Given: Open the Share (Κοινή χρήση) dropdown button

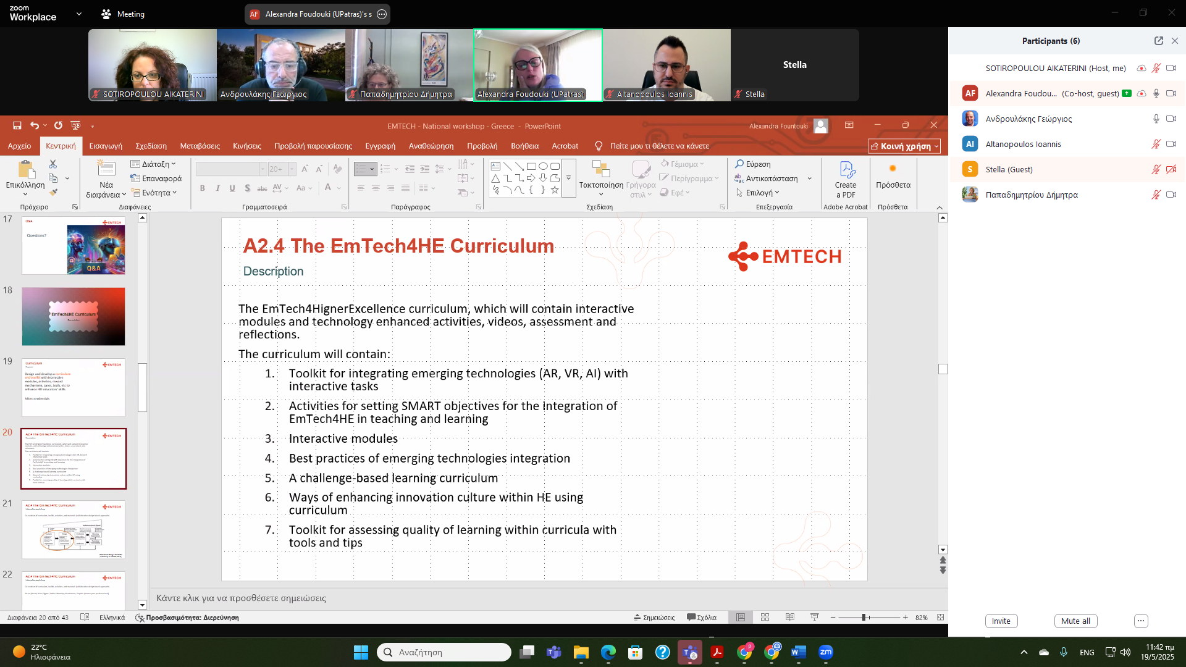Looking at the screenshot, I should (904, 146).
